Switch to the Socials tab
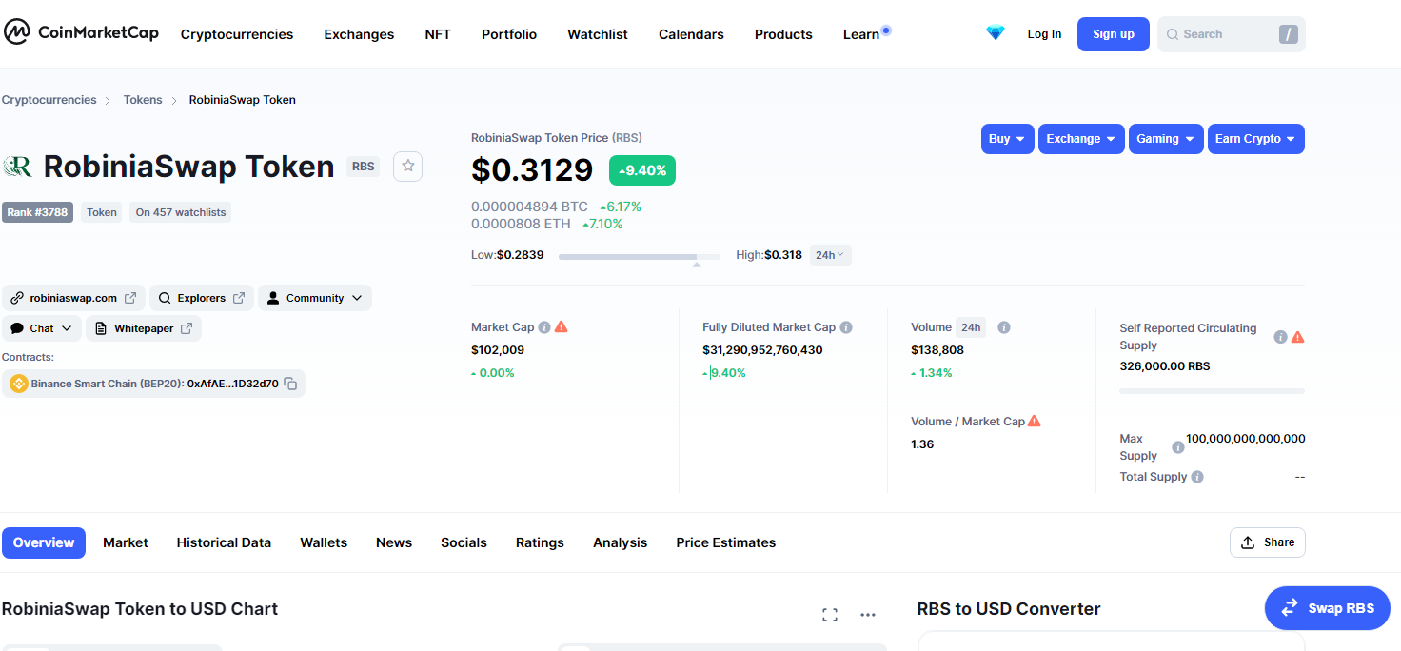Viewport: 1401px width, 651px height. pyautogui.click(x=464, y=542)
